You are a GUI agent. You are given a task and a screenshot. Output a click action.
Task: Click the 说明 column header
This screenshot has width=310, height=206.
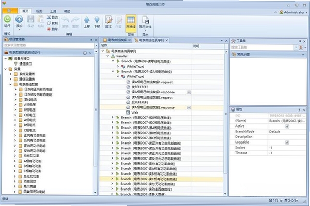(208, 46)
